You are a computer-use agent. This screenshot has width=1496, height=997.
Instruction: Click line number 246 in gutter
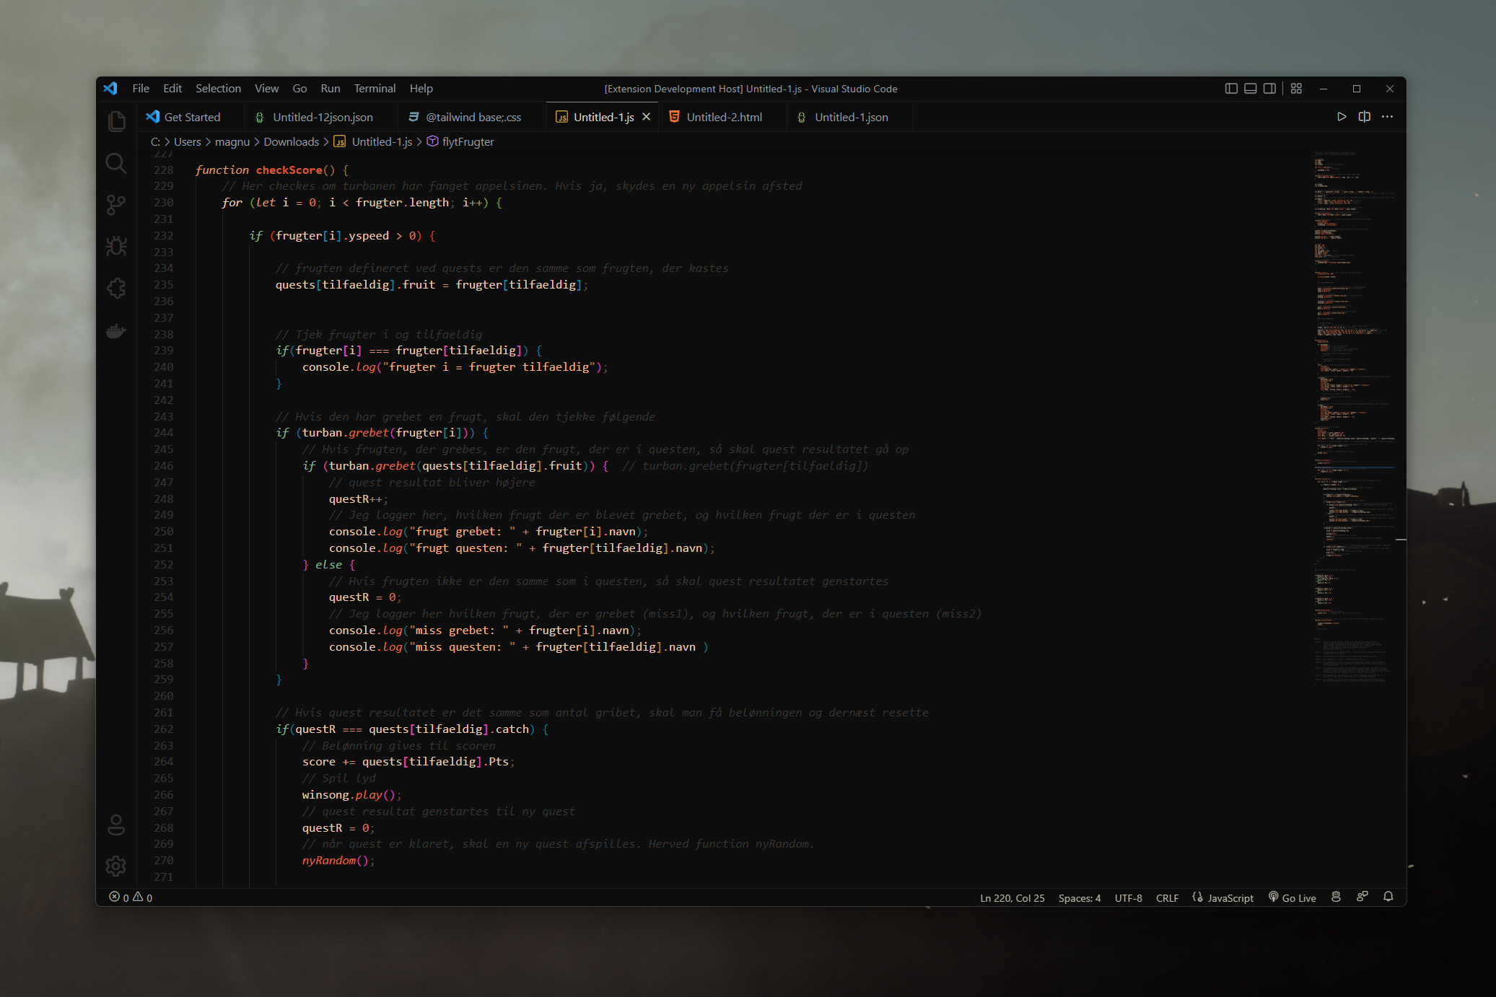pos(164,466)
